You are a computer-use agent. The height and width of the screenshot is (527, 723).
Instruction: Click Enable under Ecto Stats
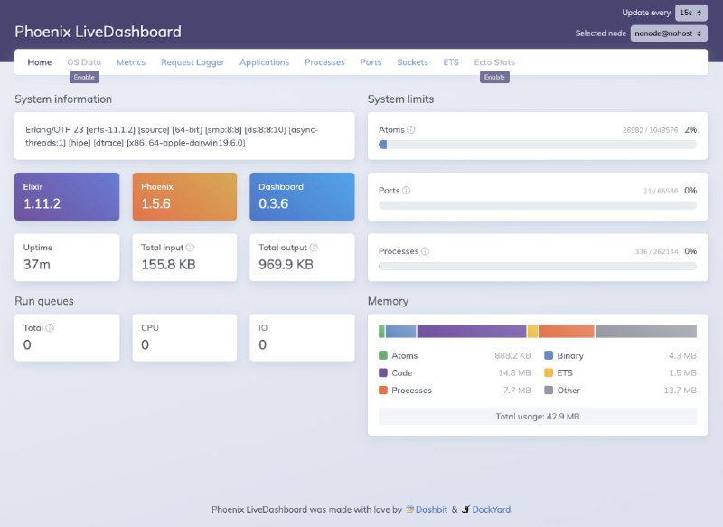[494, 77]
